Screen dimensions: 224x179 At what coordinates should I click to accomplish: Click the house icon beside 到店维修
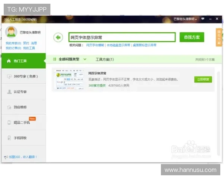pos(9,107)
